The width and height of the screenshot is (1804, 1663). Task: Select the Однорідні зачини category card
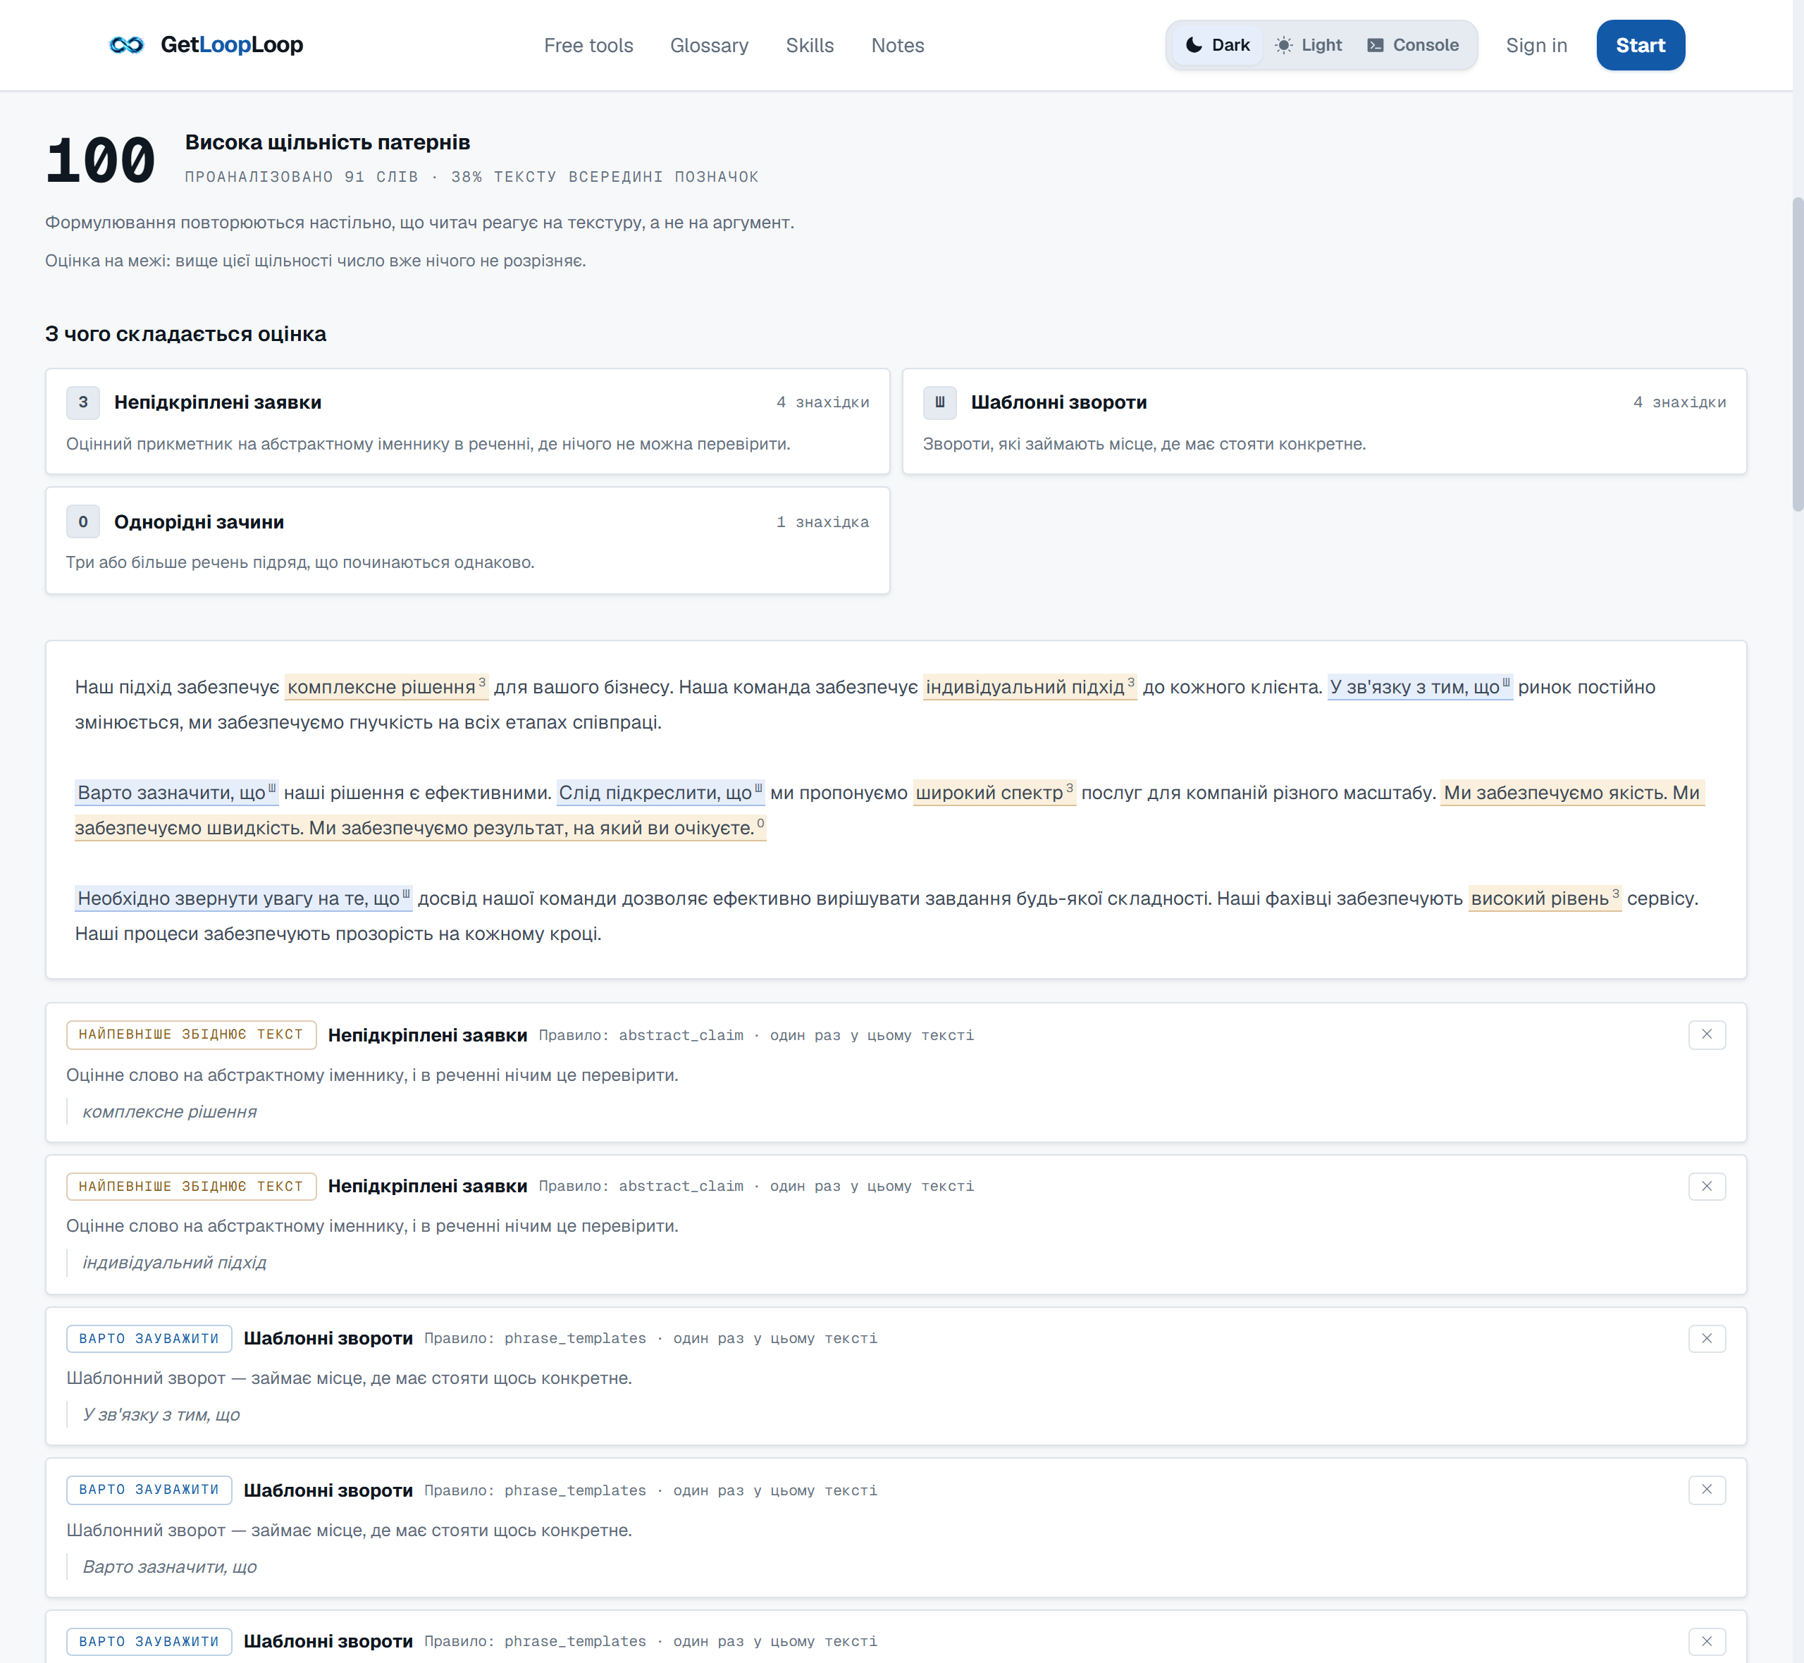pos(468,540)
